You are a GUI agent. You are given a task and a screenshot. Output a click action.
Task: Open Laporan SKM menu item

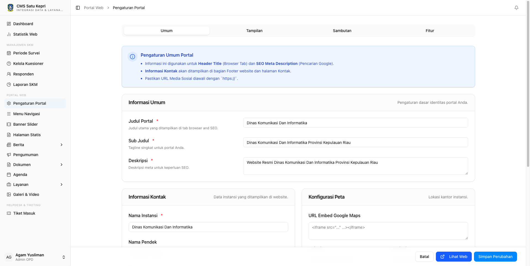(x=35, y=85)
